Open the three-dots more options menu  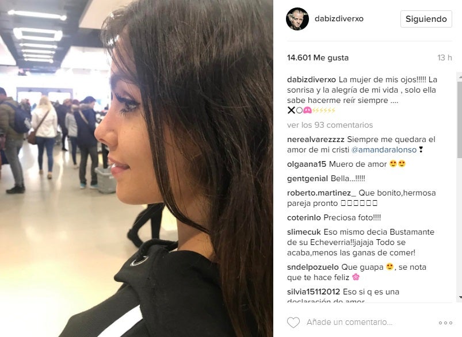pos(445,323)
